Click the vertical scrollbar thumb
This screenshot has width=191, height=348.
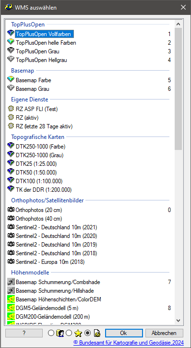[178, 89]
